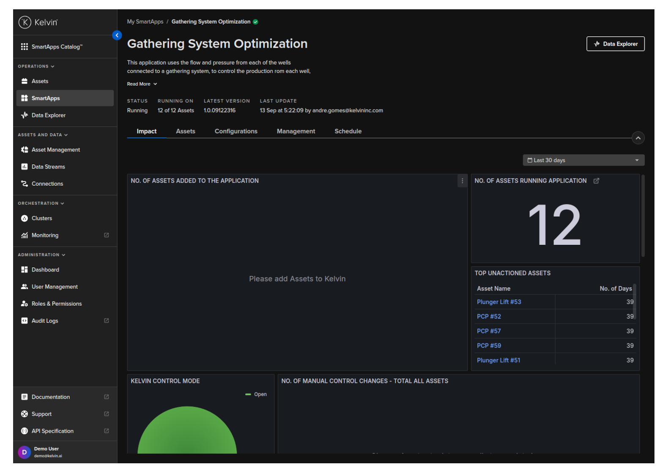Viewport: 668px width, 473px height.
Task: Open external link icon on Assets Running panel
Action: (596, 181)
